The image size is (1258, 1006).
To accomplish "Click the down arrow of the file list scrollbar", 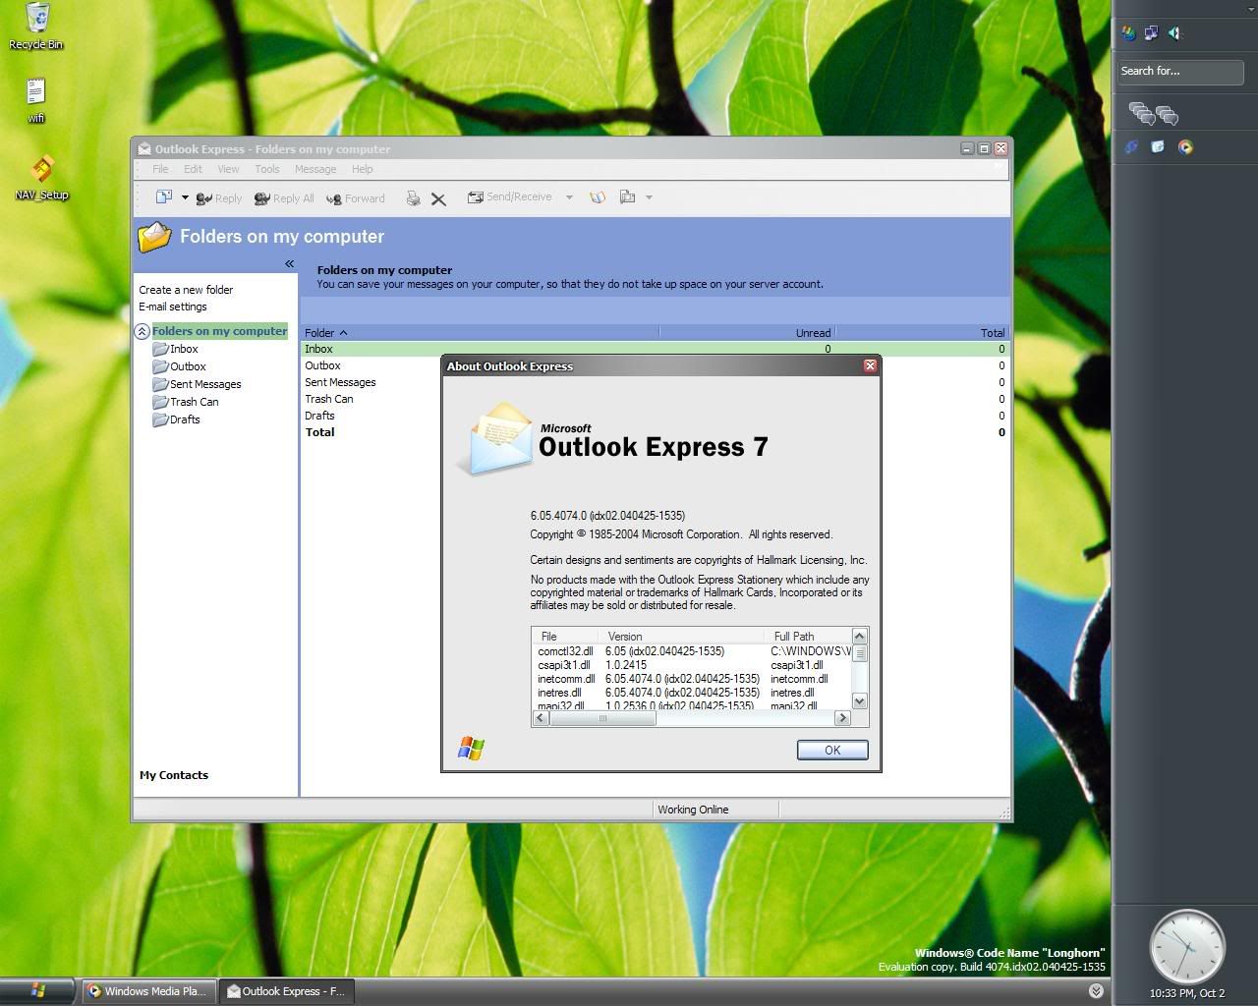I will [x=860, y=700].
